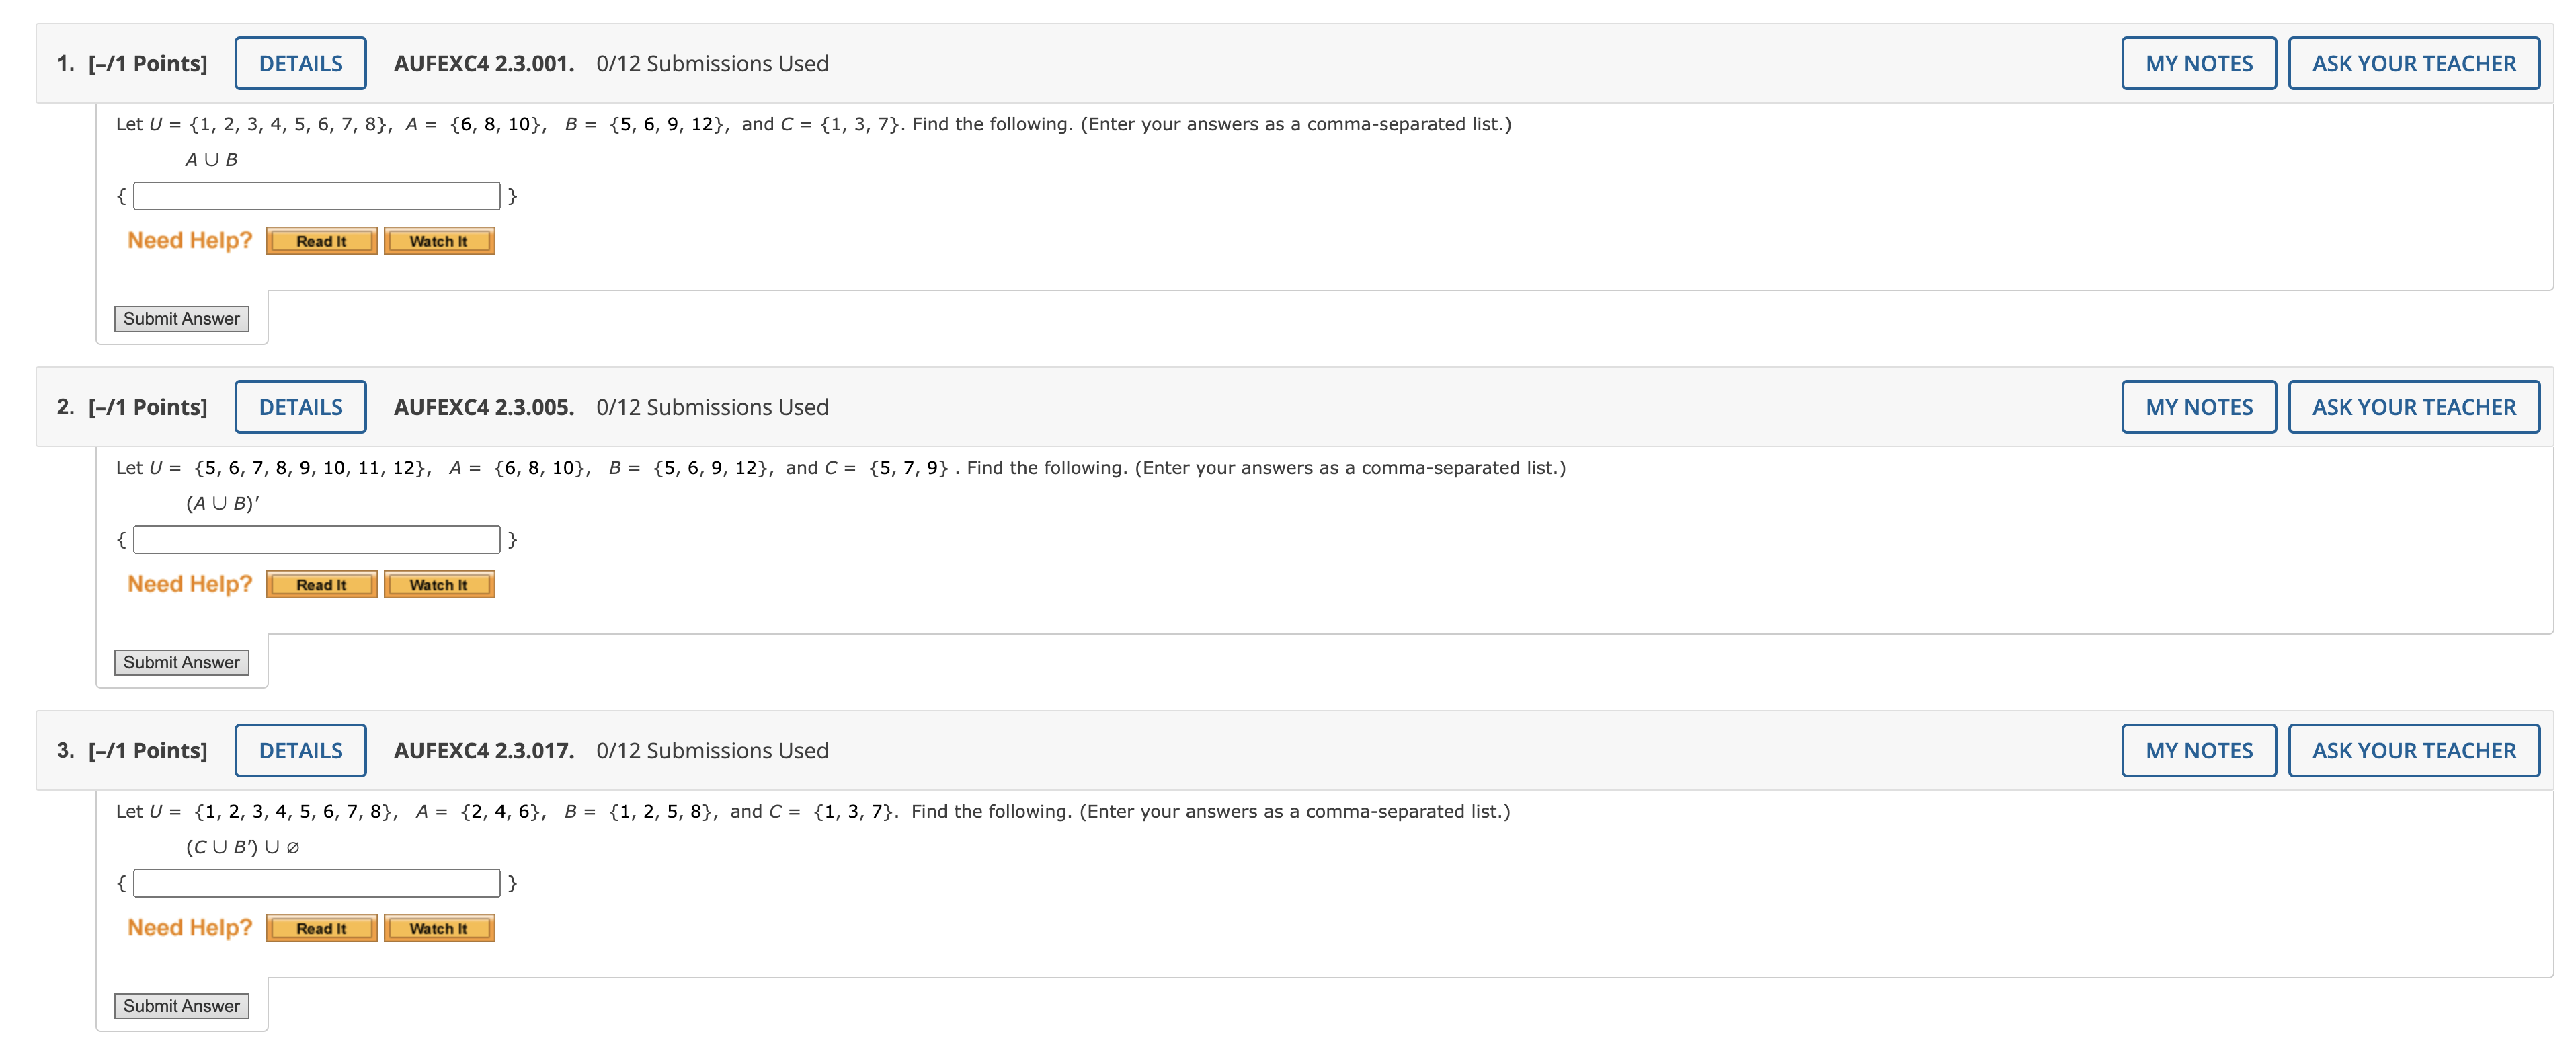Click ASK YOUR TEACHER on question 2
This screenshot has width=2576, height=1053.
pyautogui.click(x=2414, y=406)
